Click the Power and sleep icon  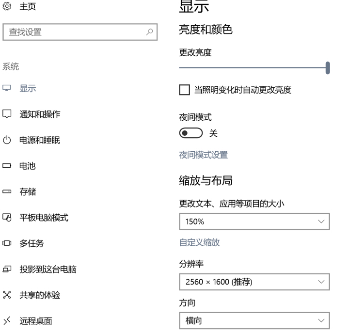7,141
